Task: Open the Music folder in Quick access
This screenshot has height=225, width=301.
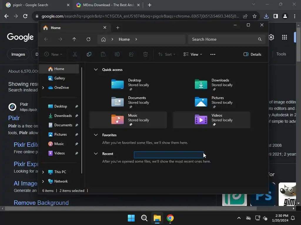Action: pos(128,120)
